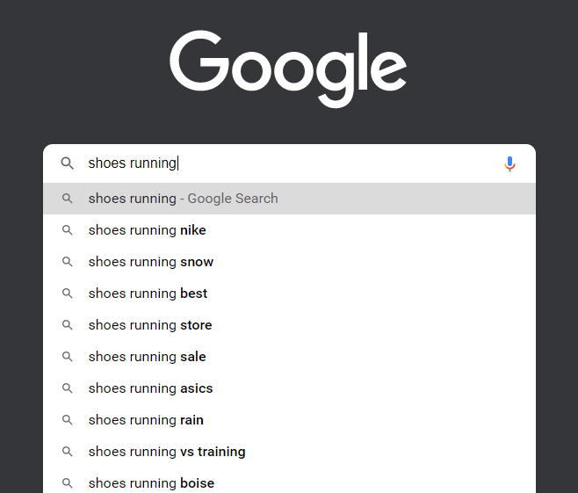
Task: Pick the 'shoes running snow' suggestion
Action: [x=151, y=262]
